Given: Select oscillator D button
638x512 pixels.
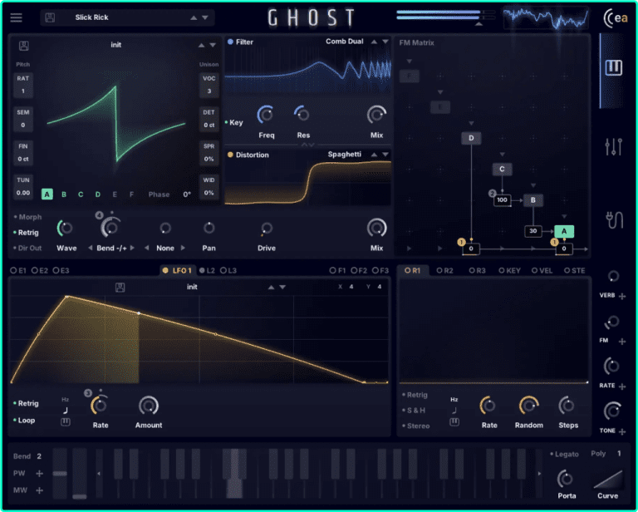Looking at the screenshot, I should [x=98, y=194].
